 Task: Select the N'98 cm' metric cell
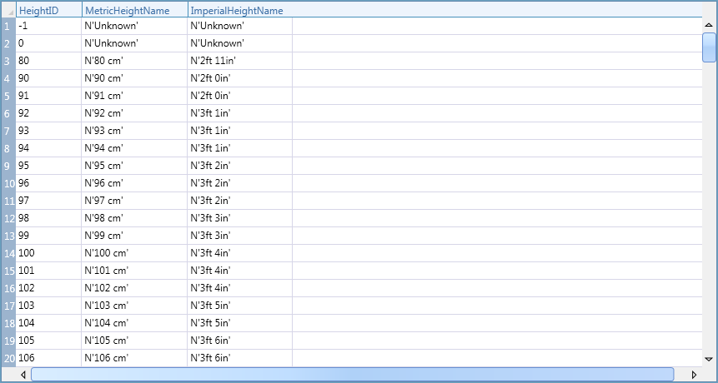click(x=134, y=218)
